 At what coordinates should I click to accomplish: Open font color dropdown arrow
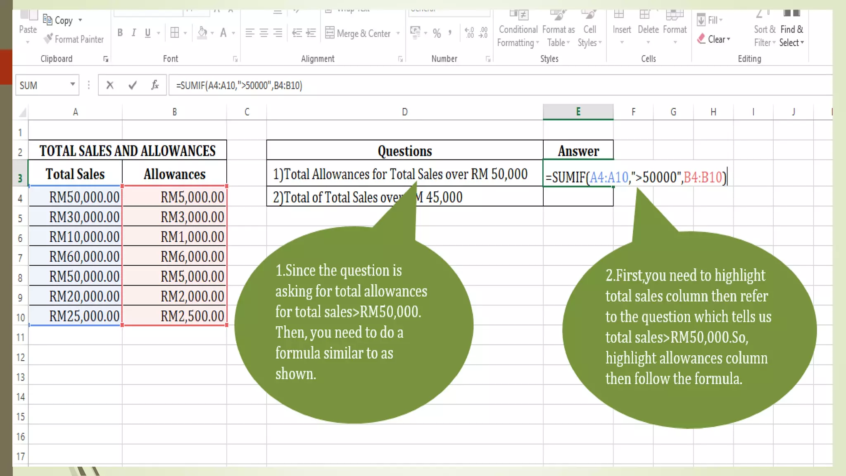[x=233, y=33]
